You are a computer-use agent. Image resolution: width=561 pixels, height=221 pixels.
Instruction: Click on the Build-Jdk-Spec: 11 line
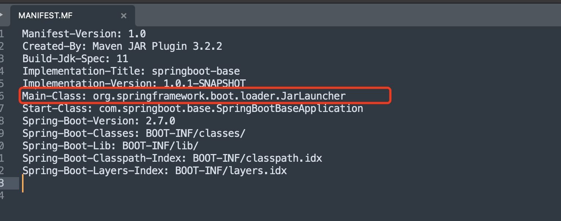click(75, 59)
